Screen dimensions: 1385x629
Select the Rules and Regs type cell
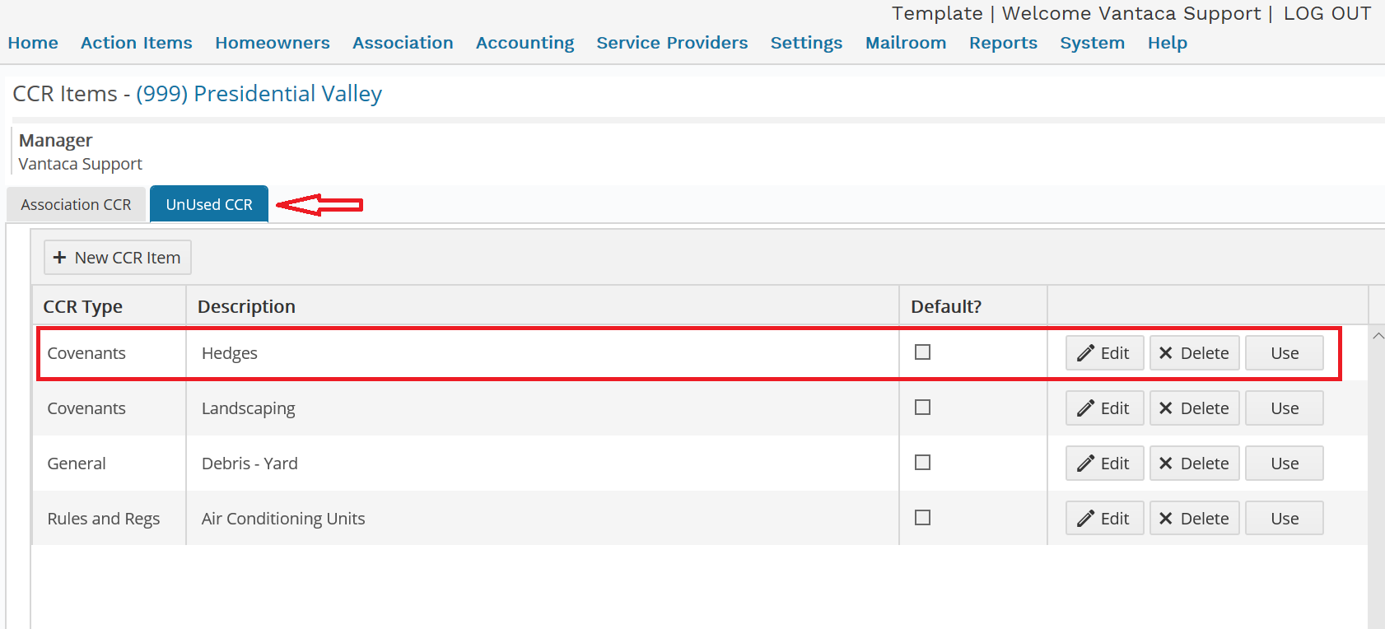click(109, 519)
